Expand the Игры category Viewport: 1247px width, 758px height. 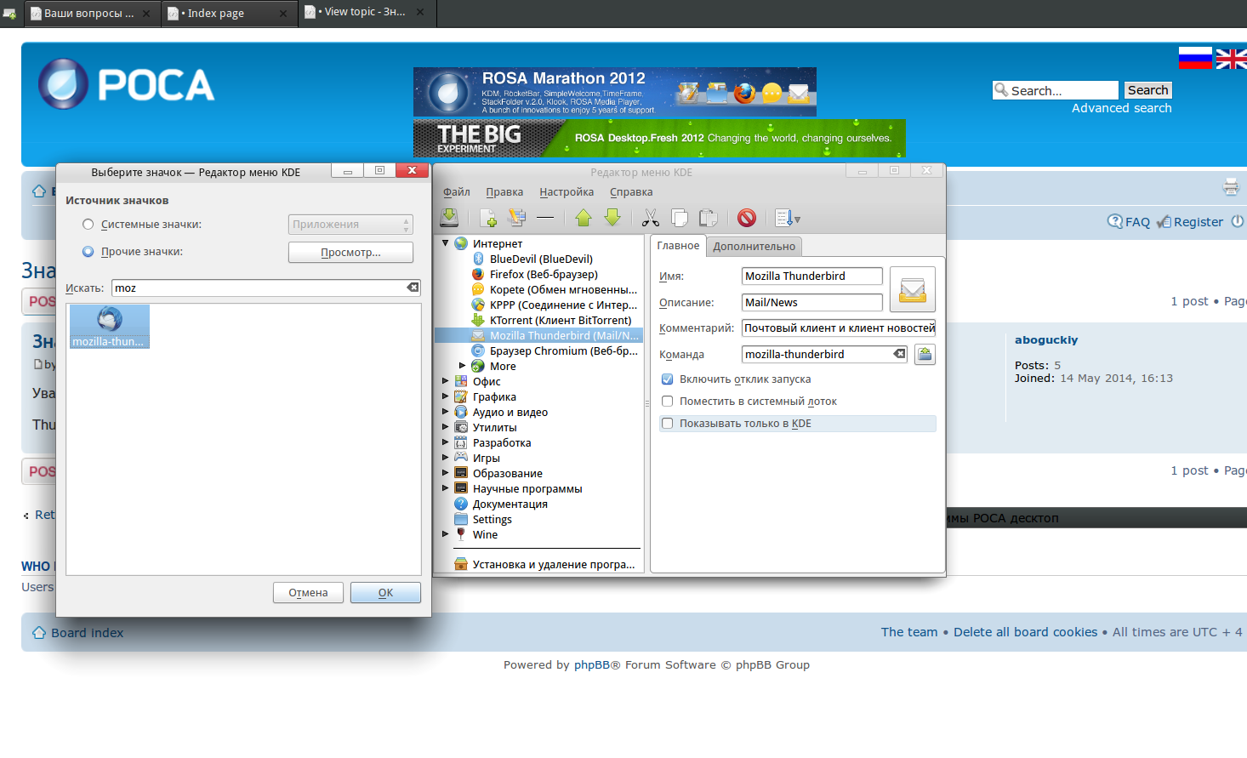click(x=445, y=458)
